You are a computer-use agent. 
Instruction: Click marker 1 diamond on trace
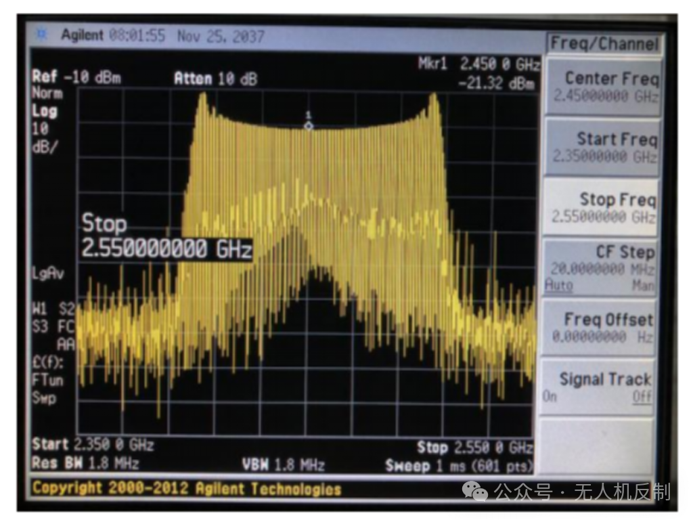(x=309, y=127)
